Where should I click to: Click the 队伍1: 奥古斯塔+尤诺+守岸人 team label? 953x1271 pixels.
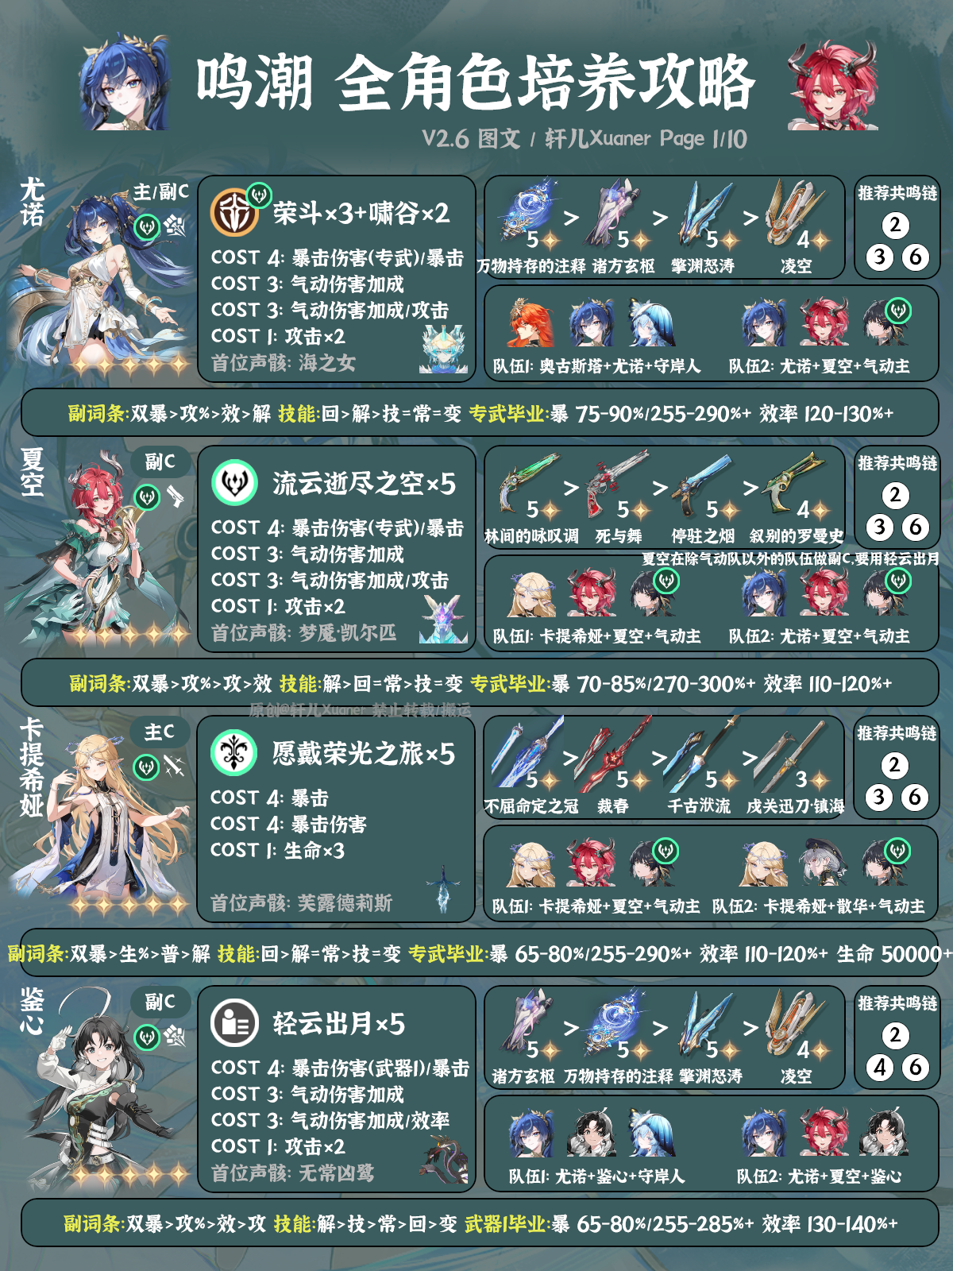tap(596, 366)
